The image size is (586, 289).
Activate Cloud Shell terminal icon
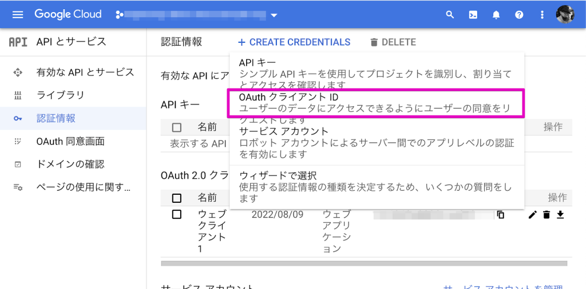point(473,15)
